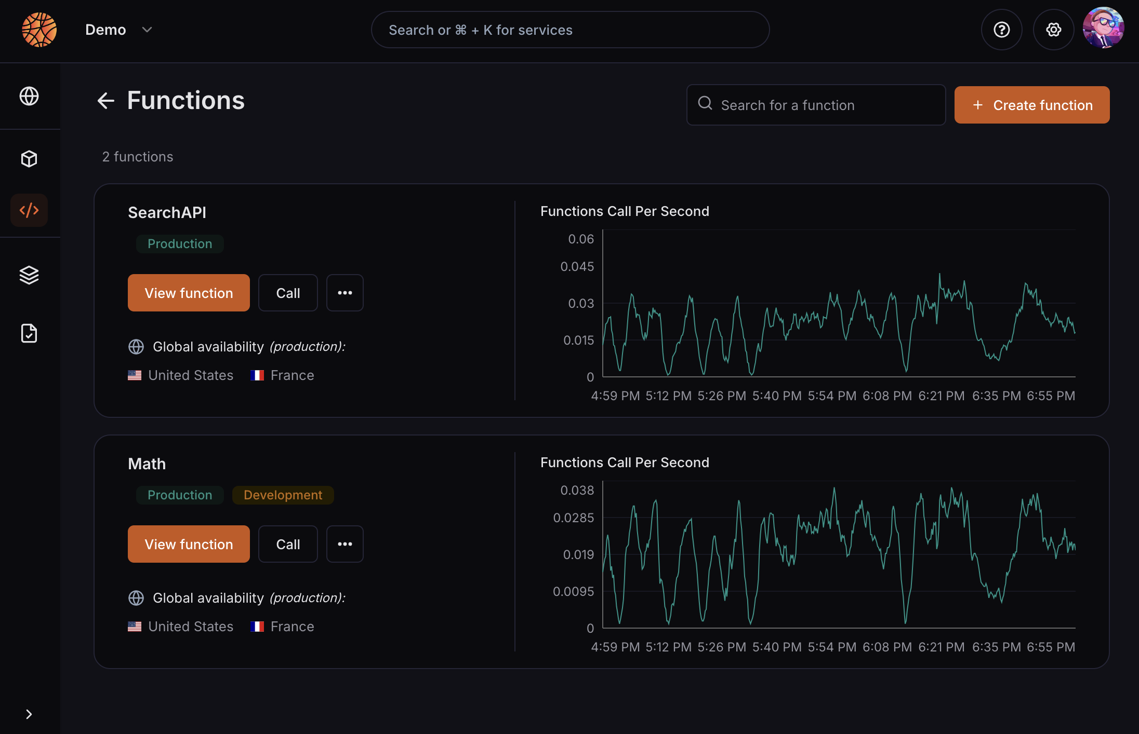Click the SearchAPI Functions Call Per Second chart
The image size is (1139, 734).
click(839, 303)
